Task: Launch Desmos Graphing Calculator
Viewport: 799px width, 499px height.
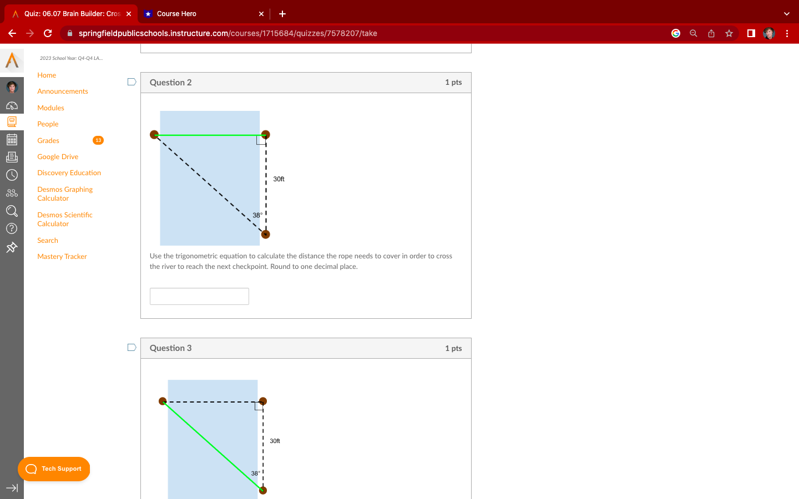Action: (65, 194)
